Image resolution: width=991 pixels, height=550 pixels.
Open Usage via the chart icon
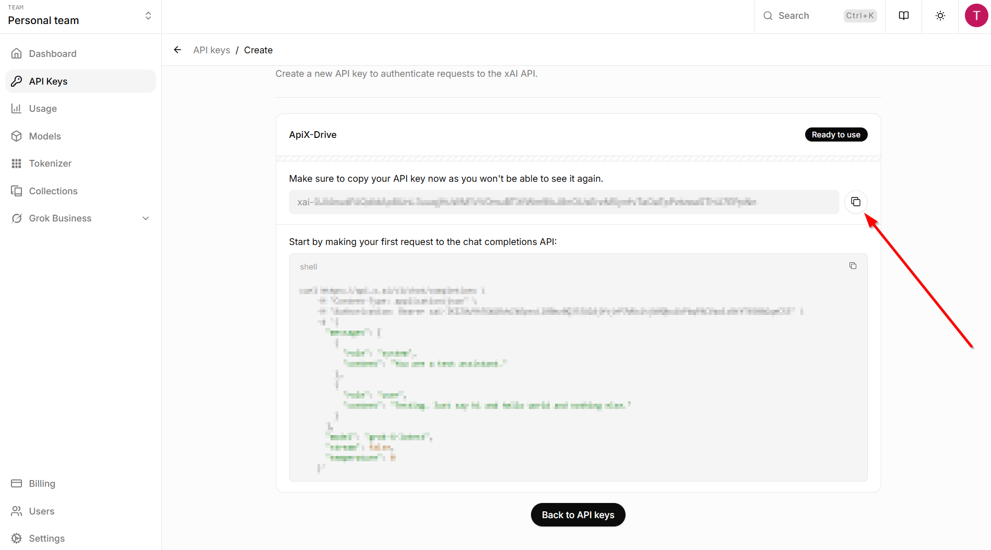pyautogui.click(x=17, y=108)
